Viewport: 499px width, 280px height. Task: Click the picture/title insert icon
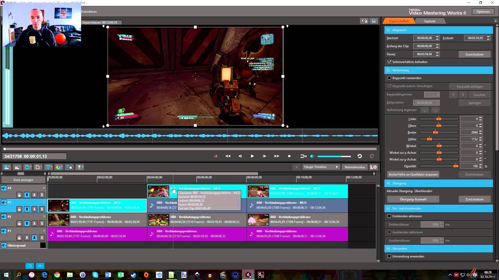coord(69,167)
